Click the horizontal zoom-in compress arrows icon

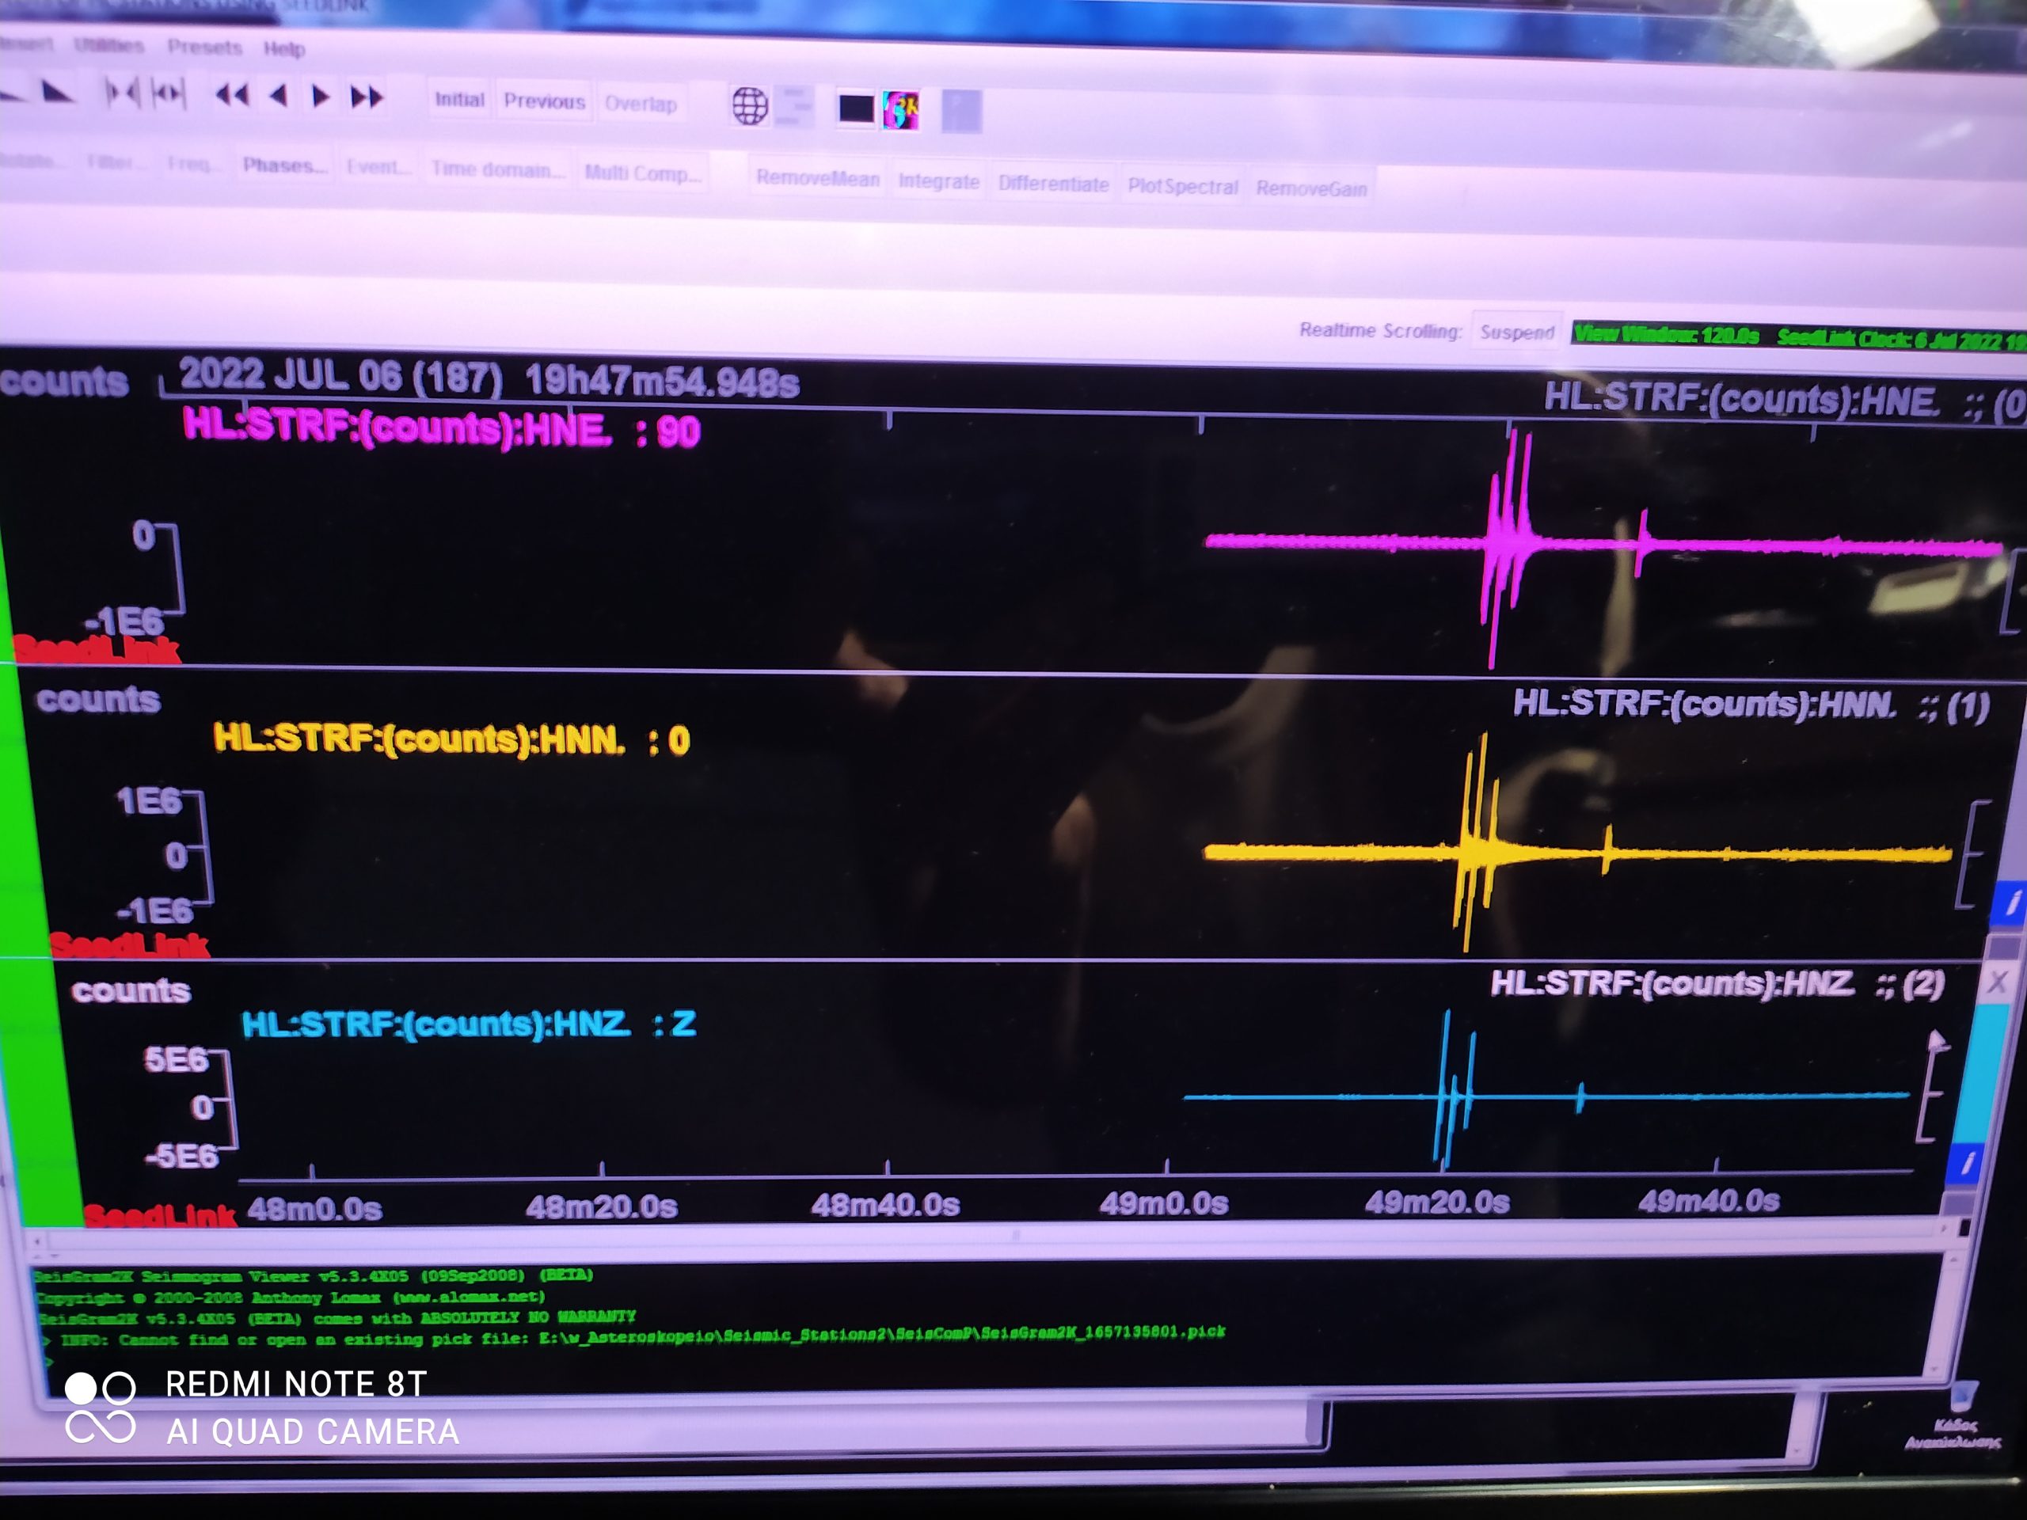[122, 93]
